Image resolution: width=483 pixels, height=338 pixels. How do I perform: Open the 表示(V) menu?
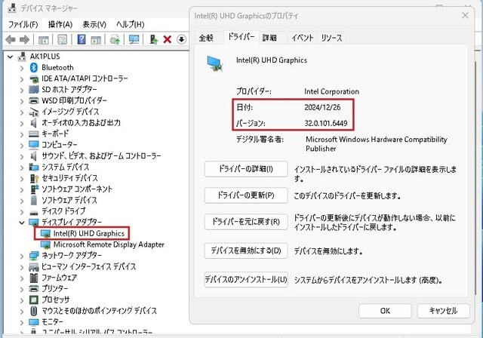[x=94, y=24]
